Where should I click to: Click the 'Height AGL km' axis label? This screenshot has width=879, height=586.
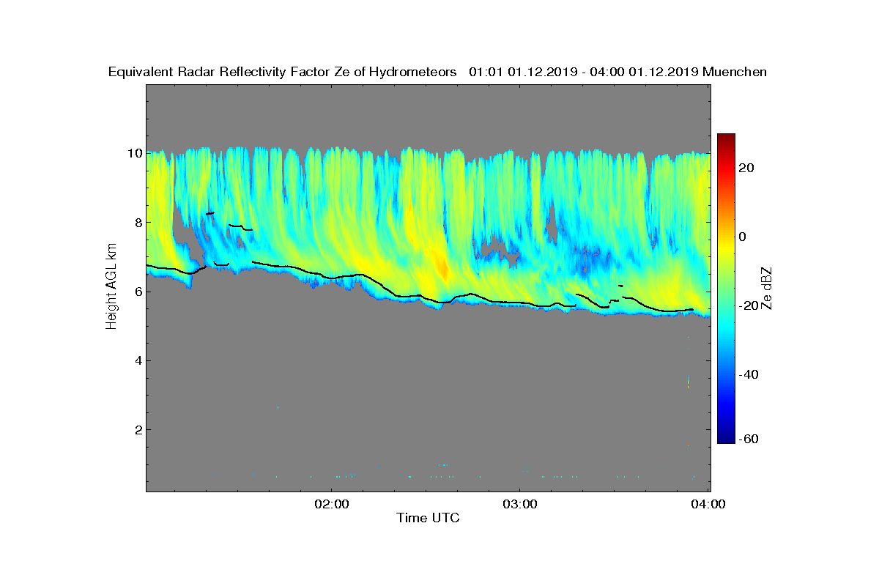pos(111,287)
